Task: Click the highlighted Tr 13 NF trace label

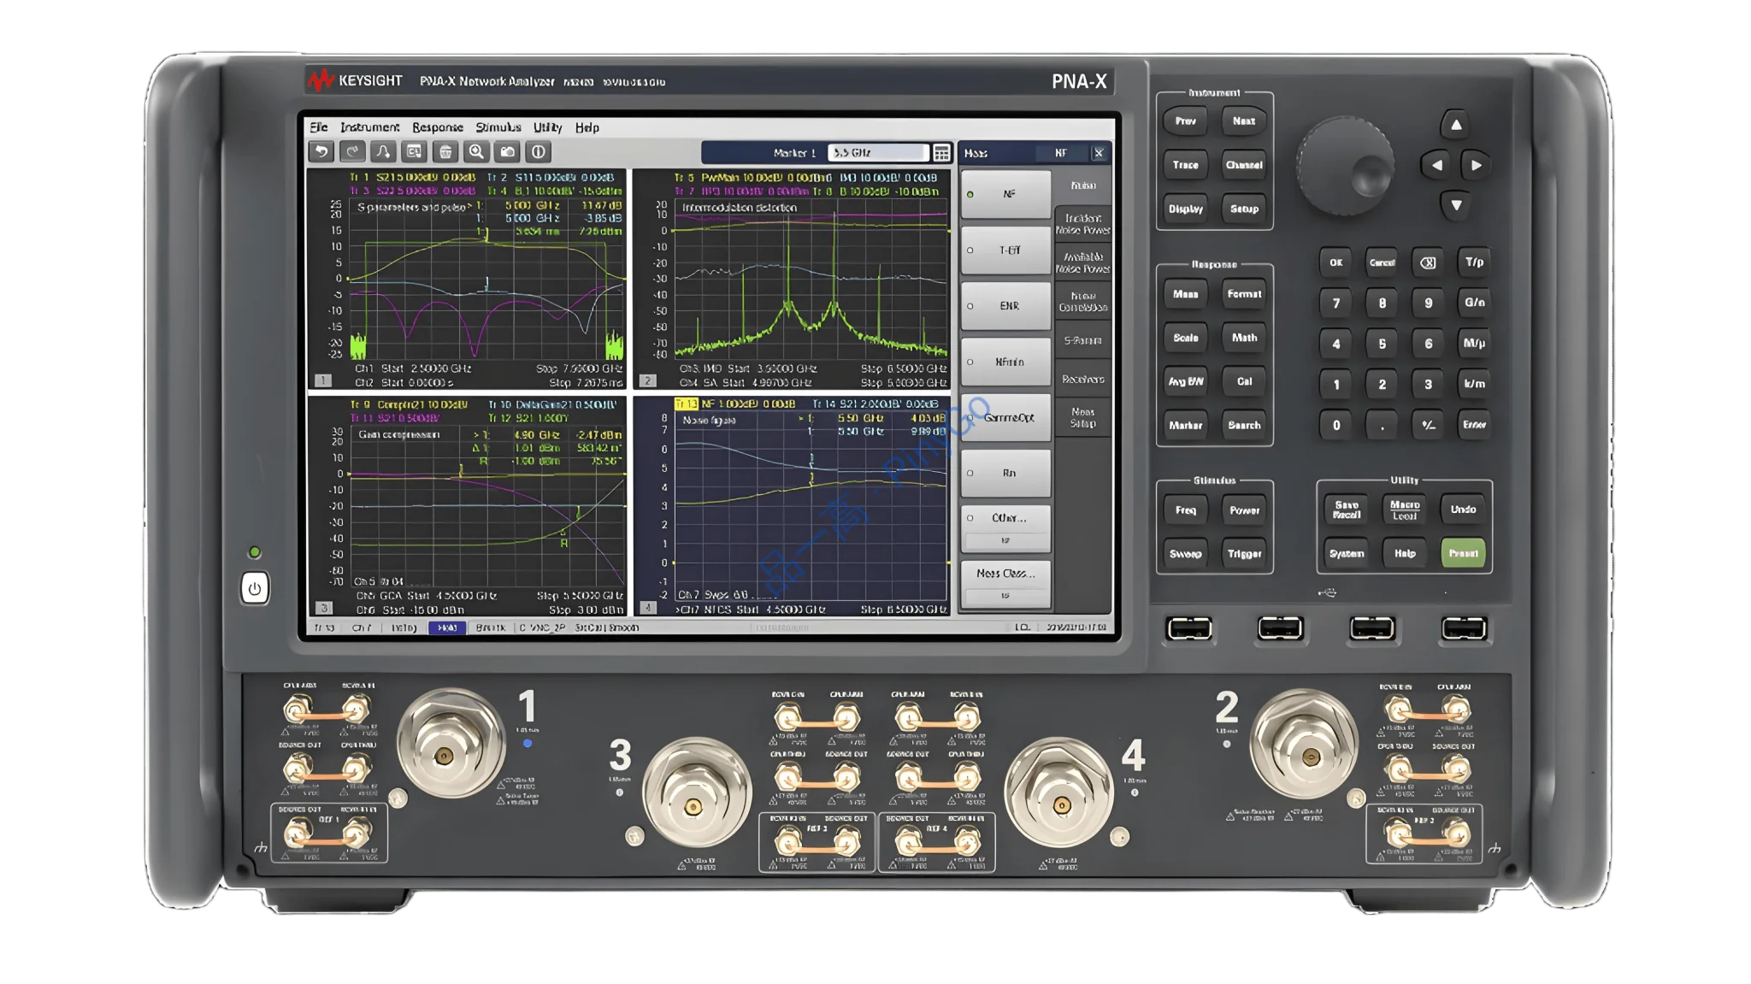Action: pos(736,404)
